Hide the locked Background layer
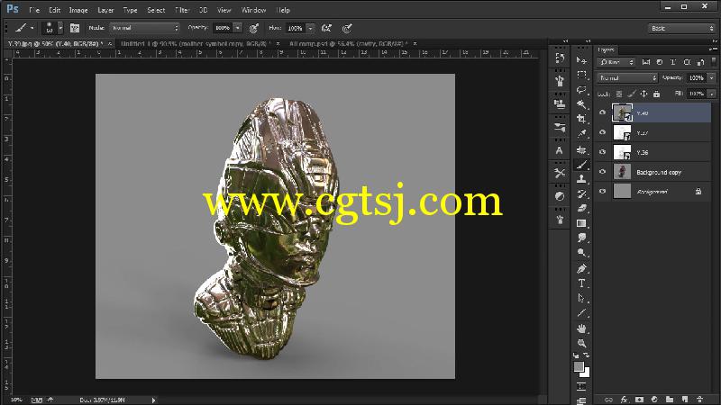The image size is (721, 405). tap(602, 192)
